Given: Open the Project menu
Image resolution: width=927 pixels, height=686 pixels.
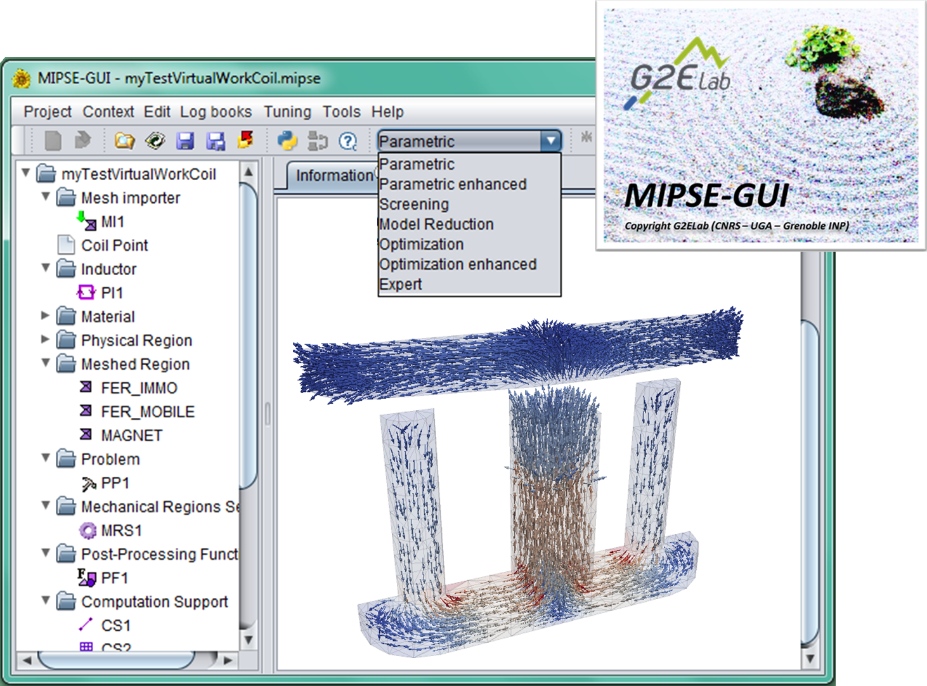Looking at the screenshot, I should coord(48,112).
